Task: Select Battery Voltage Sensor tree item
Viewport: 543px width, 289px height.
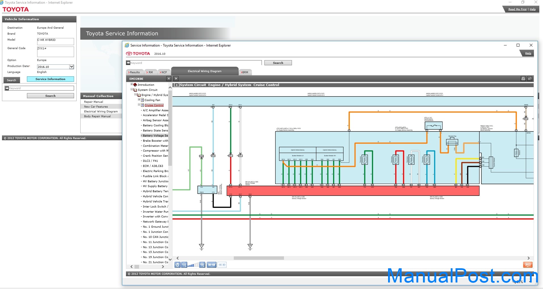Action: 155,135
